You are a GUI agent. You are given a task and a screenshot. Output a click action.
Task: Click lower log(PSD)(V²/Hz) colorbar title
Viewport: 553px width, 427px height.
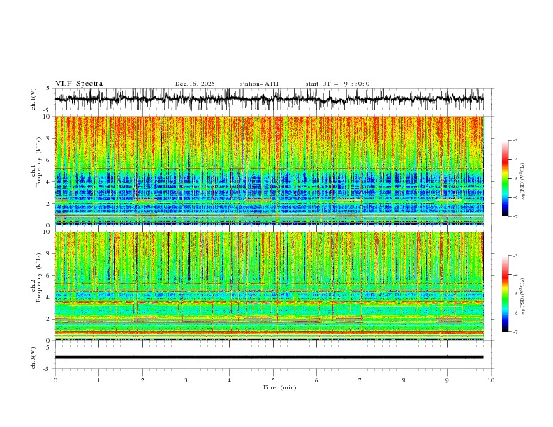pos(522,297)
